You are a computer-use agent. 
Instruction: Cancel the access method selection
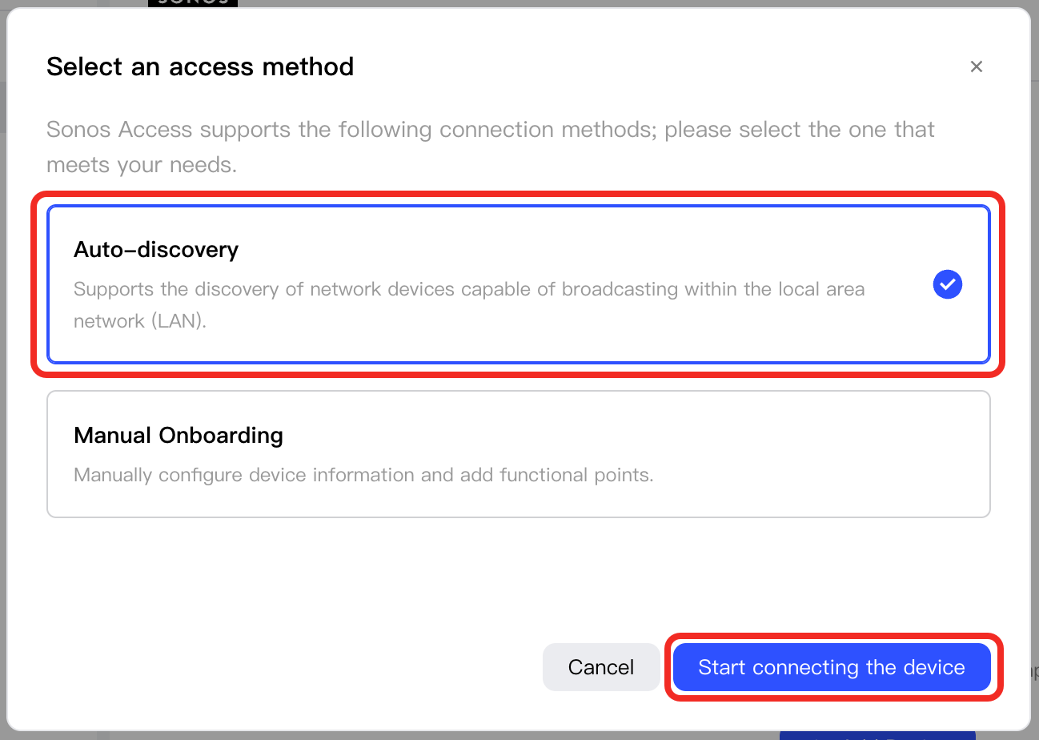(x=601, y=667)
